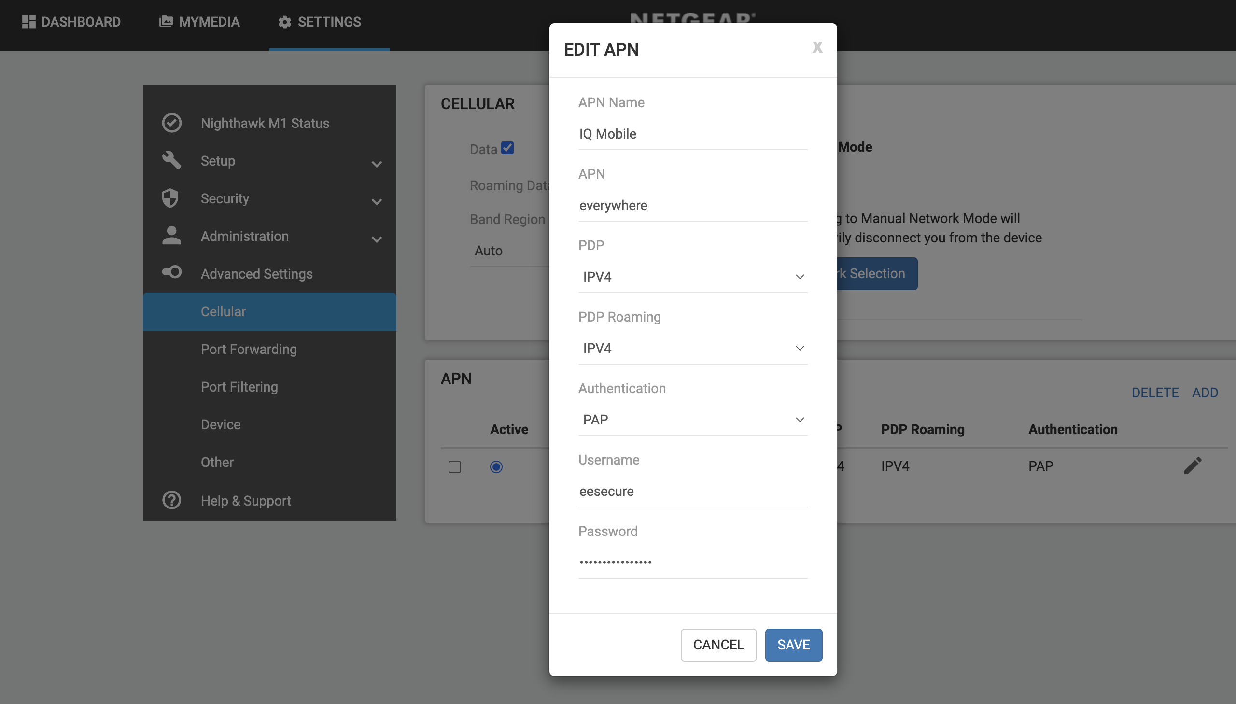1236x704 pixels.
Task: Click the Security shield icon
Action: [x=171, y=198]
